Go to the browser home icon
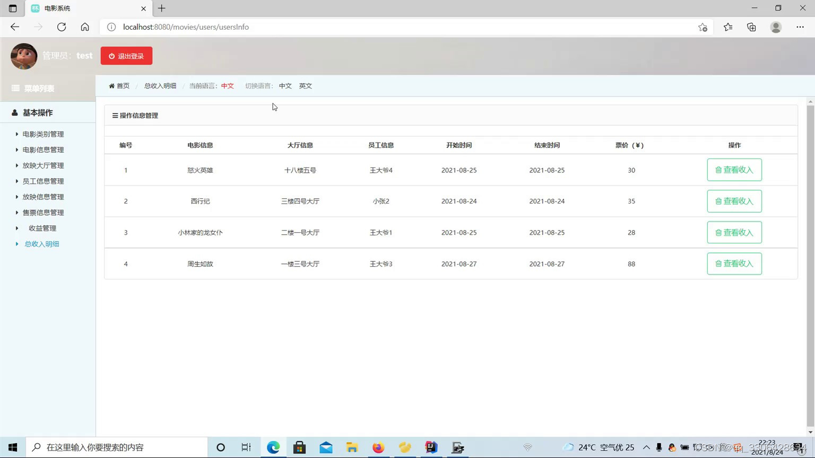The width and height of the screenshot is (815, 458). pyautogui.click(x=85, y=27)
